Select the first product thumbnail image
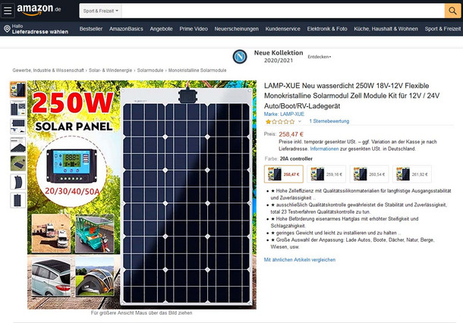The width and height of the screenshot is (463, 323). click(x=17, y=89)
